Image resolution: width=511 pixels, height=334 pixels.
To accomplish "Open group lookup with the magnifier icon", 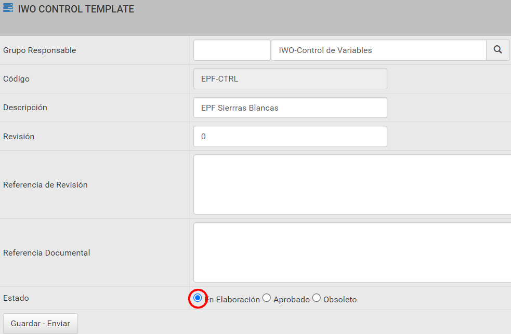I will [497, 50].
